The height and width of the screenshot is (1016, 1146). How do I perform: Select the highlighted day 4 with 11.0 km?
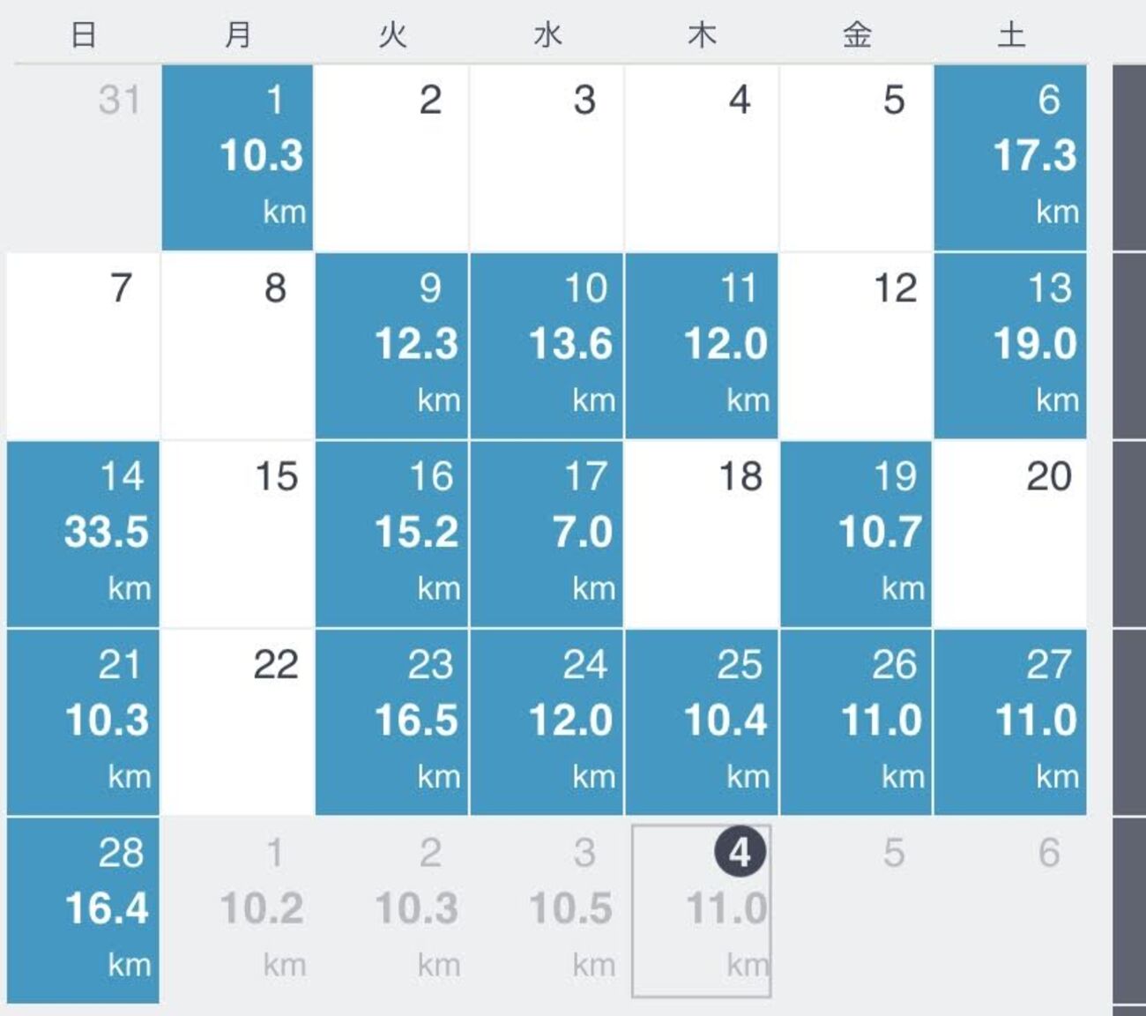(x=702, y=910)
